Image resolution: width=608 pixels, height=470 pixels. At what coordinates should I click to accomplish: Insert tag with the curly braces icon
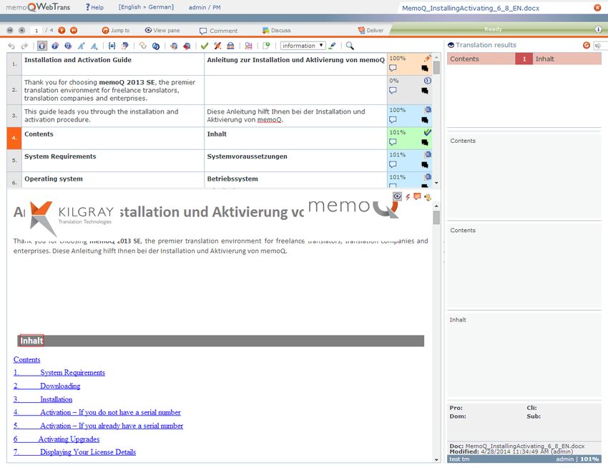(x=112, y=46)
